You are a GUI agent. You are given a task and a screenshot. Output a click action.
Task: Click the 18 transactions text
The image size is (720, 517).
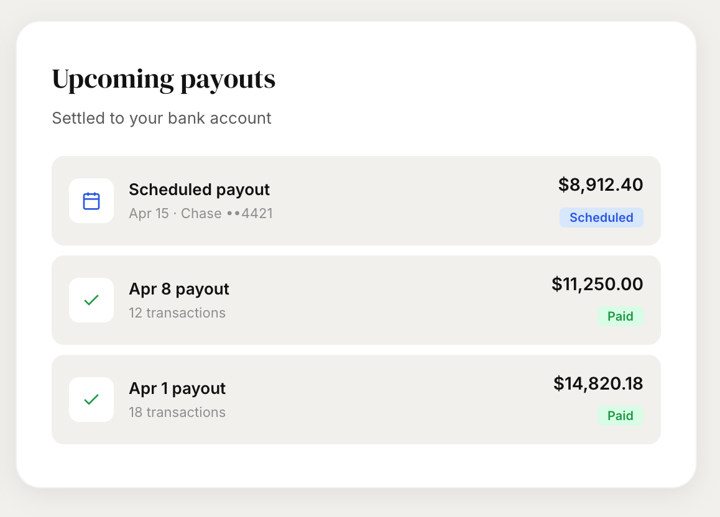[x=177, y=412]
